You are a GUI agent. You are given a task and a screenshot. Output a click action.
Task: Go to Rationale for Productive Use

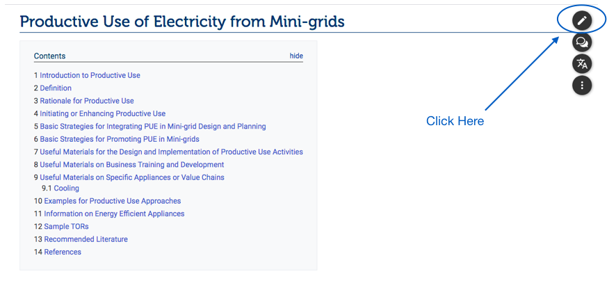(87, 101)
